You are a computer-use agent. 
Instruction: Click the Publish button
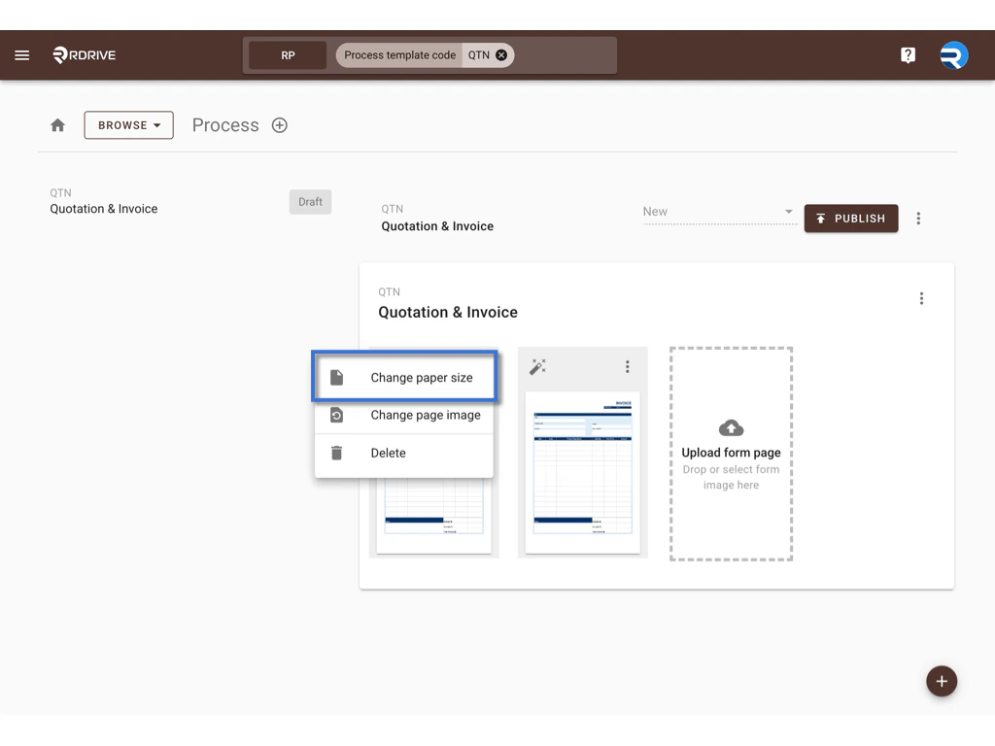(x=851, y=218)
